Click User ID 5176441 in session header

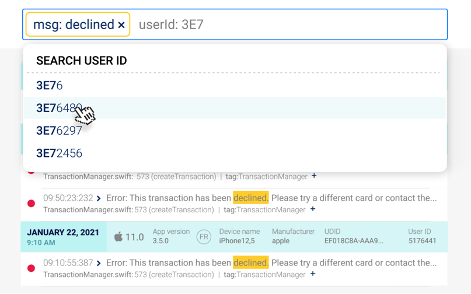coord(421,241)
